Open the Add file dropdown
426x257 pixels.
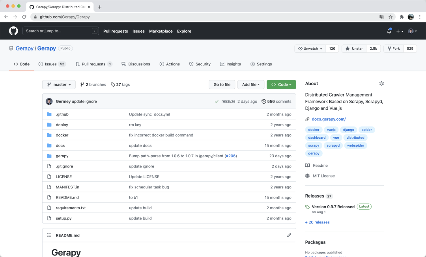pyautogui.click(x=250, y=84)
